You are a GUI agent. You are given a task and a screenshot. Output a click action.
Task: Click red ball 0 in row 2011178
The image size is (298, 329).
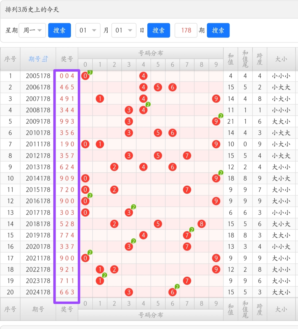[x=85, y=144]
